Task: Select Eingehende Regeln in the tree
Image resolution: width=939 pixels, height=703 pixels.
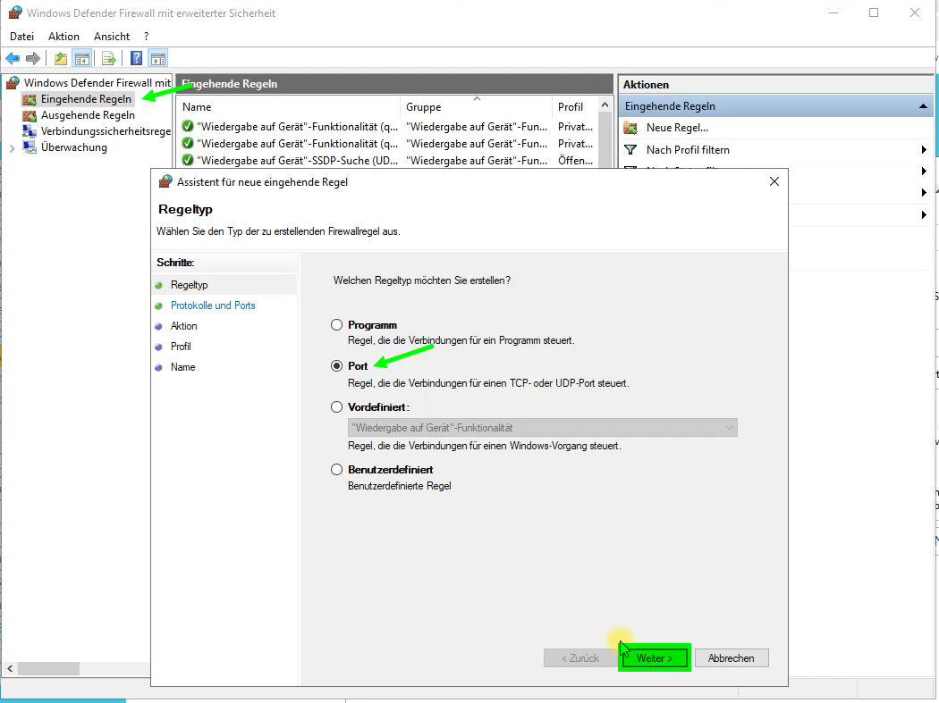Action: click(86, 99)
